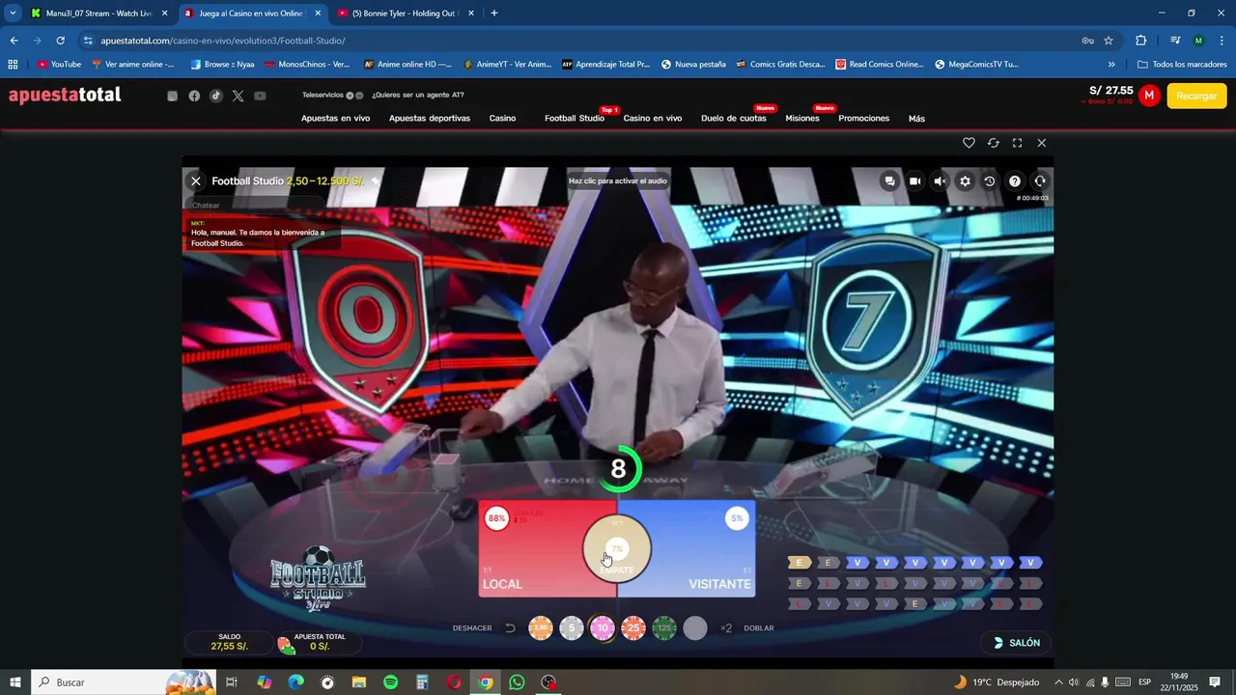1236x695 pixels.
Task: Click the DESHACER undo button
Action: point(484,628)
